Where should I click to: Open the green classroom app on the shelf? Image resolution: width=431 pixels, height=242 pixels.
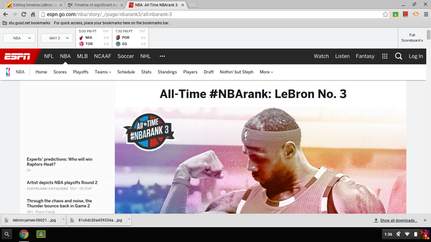click(x=41, y=234)
